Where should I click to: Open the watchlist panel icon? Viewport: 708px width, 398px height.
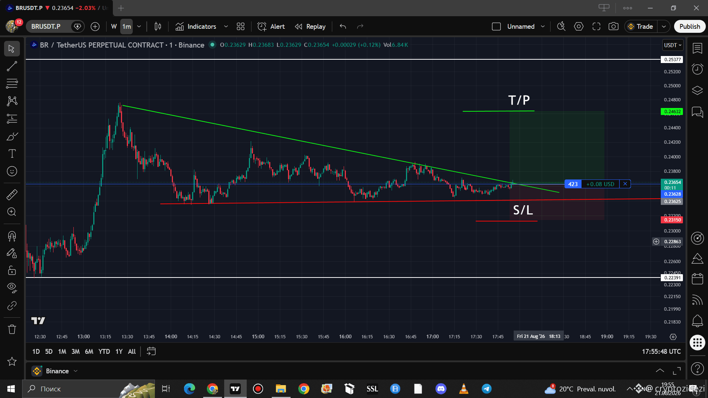coord(697,48)
